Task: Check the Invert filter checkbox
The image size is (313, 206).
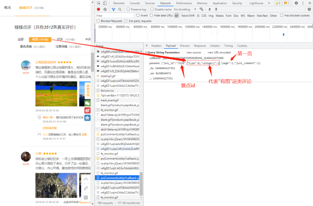Action: pos(138,15)
